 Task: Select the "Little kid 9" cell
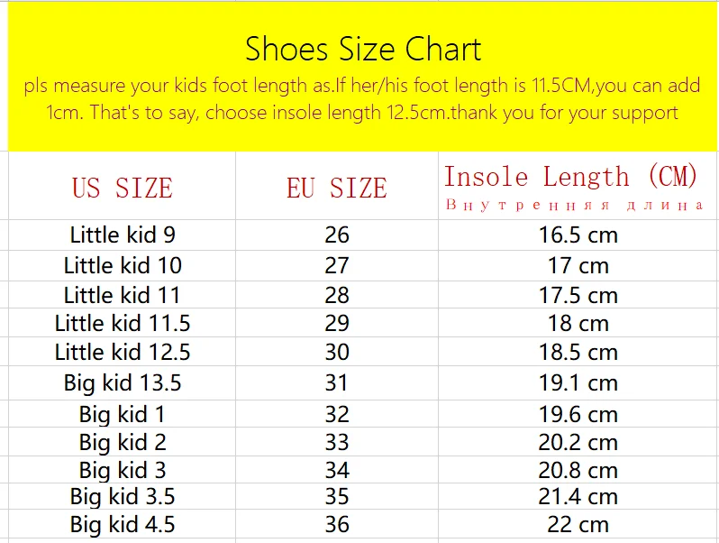(x=123, y=235)
